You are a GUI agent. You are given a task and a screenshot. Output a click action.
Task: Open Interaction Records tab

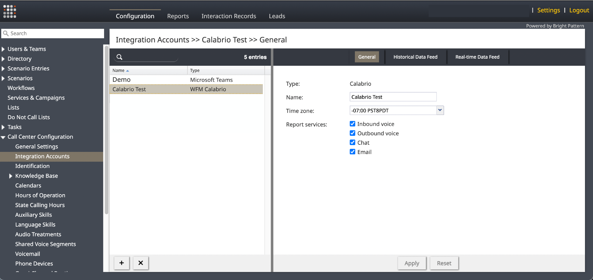[x=229, y=16]
